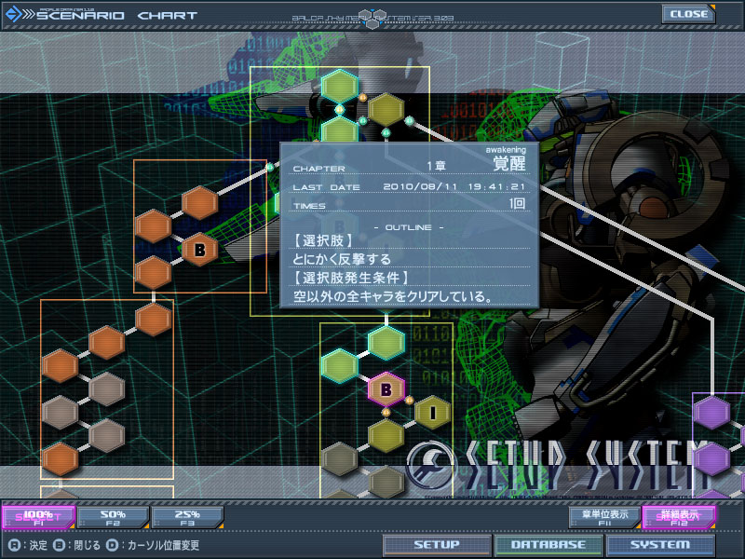Click the 1回 times value

(x=517, y=204)
